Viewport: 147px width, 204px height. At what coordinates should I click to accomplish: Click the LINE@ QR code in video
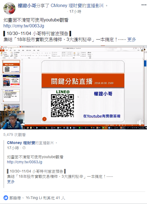(62, 106)
